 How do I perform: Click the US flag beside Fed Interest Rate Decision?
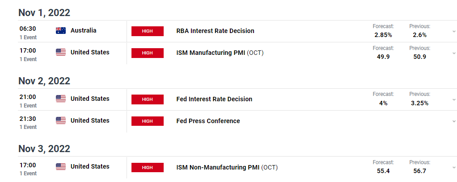(61, 99)
